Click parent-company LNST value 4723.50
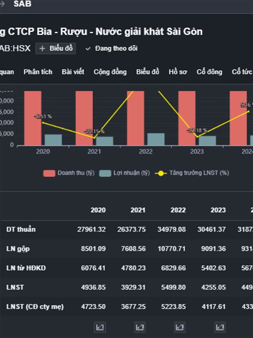The width and height of the screenshot is (253, 338). pos(93,307)
